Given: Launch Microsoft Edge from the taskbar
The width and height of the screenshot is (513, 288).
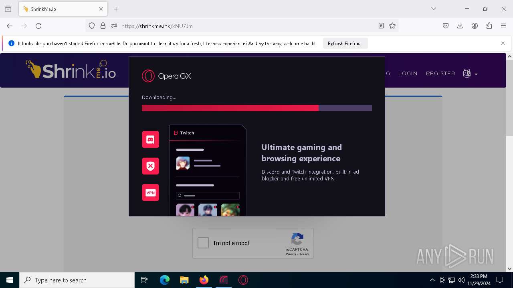Looking at the screenshot, I should tap(165, 280).
